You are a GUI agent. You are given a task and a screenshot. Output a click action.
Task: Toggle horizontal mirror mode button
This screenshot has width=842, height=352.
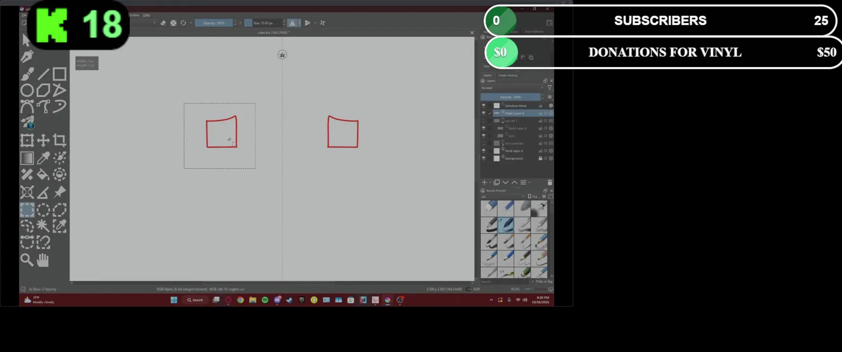tap(292, 23)
